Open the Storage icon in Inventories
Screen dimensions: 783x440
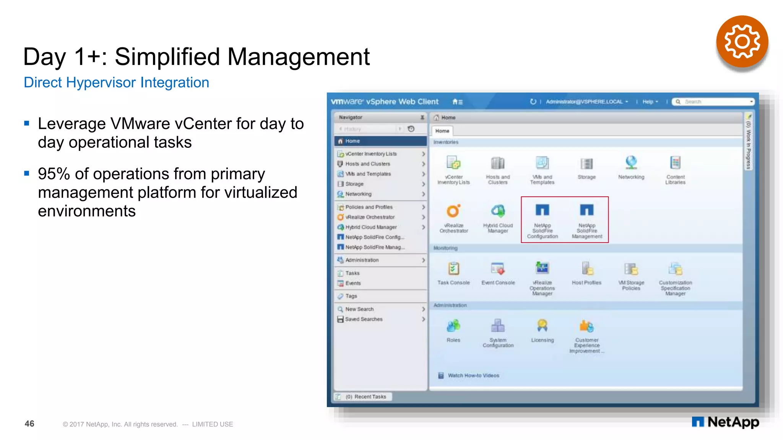[x=586, y=164]
